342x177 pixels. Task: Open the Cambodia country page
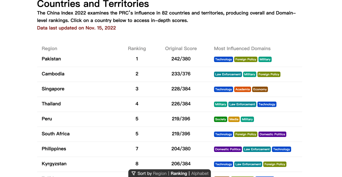53,74
